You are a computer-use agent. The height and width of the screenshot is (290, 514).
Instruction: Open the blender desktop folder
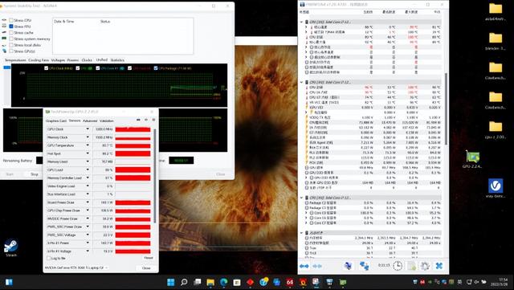tap(496, 41)
